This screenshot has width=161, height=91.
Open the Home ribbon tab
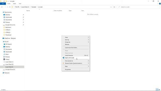click(x=9, y=4)
